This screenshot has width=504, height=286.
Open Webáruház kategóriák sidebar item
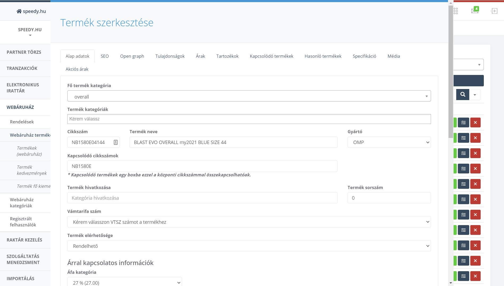click(x=25, y=203)
